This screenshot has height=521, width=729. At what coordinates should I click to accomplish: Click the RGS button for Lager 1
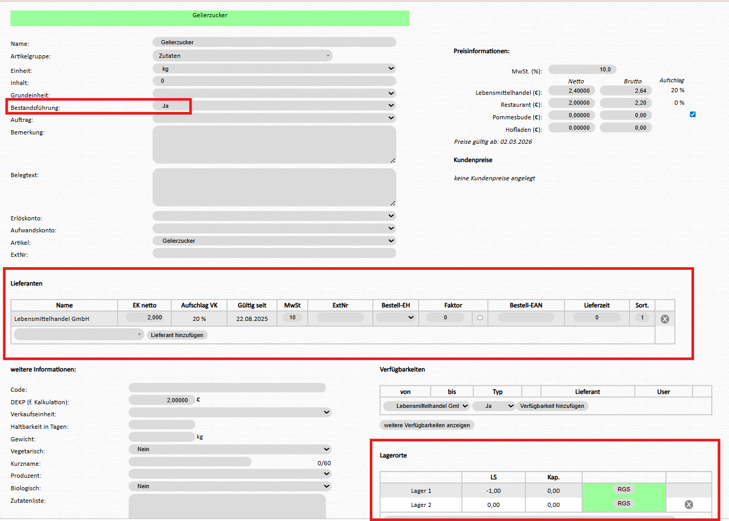[x=624, y=490]
